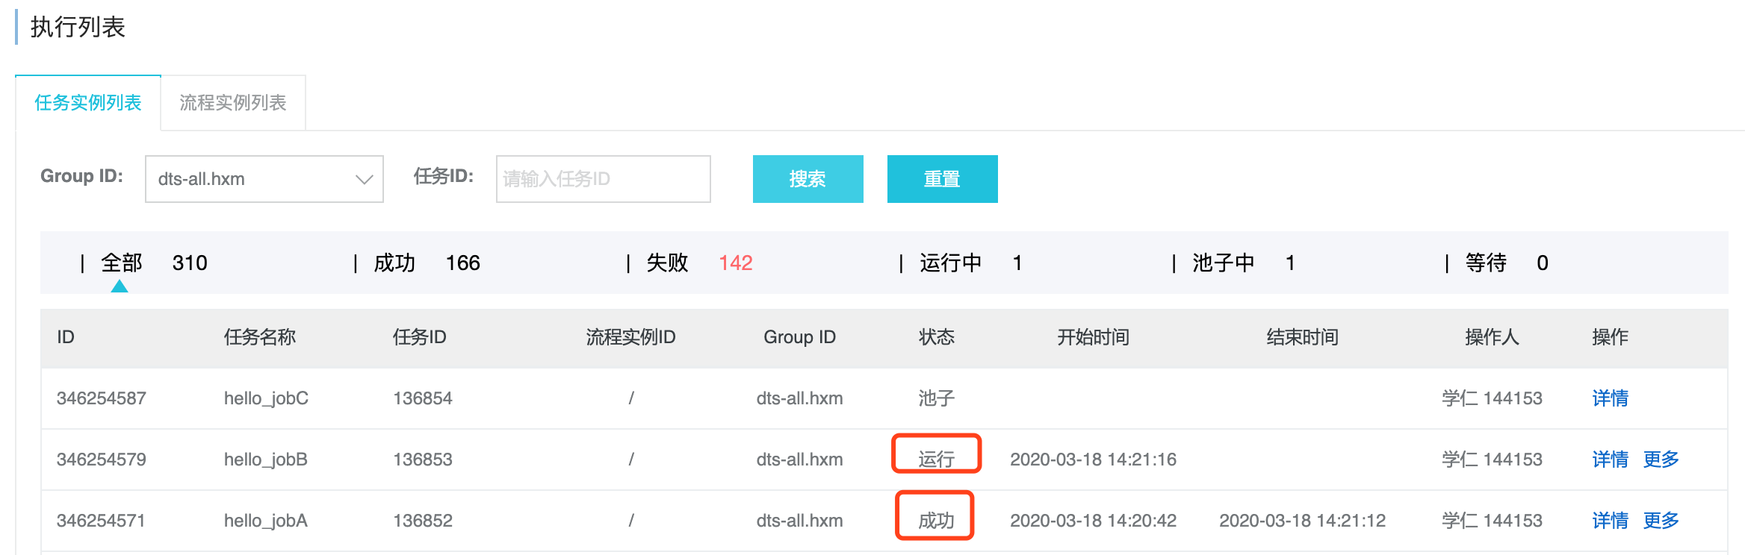Click the 成功 status of hello_jobA
Image resolution: width=1745 pixels, height=555 pixels.
click(x=936, y=520)
